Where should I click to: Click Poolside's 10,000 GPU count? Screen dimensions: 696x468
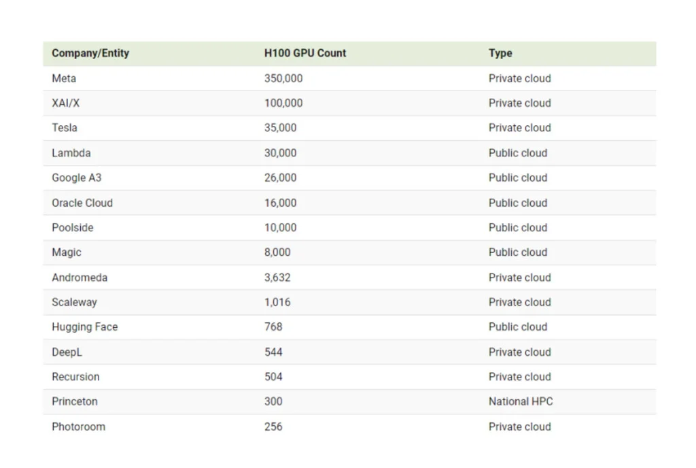[280, 227]
